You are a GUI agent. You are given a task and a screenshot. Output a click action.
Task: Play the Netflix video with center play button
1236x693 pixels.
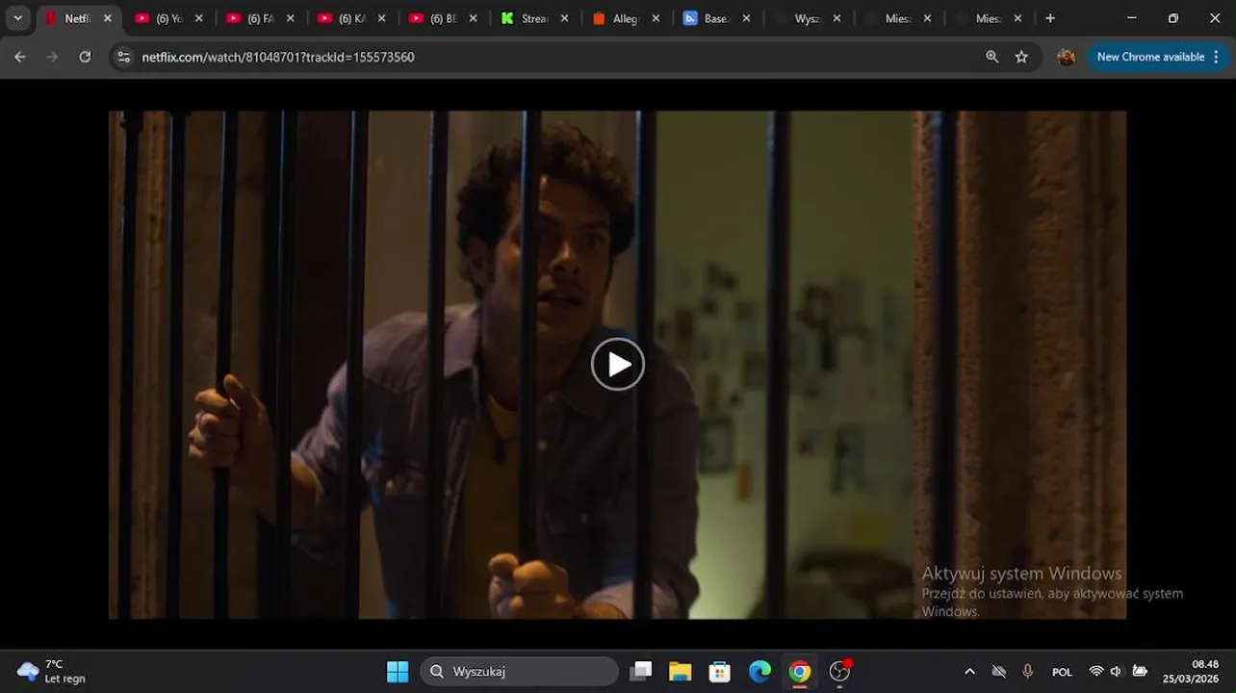(617, 364)
